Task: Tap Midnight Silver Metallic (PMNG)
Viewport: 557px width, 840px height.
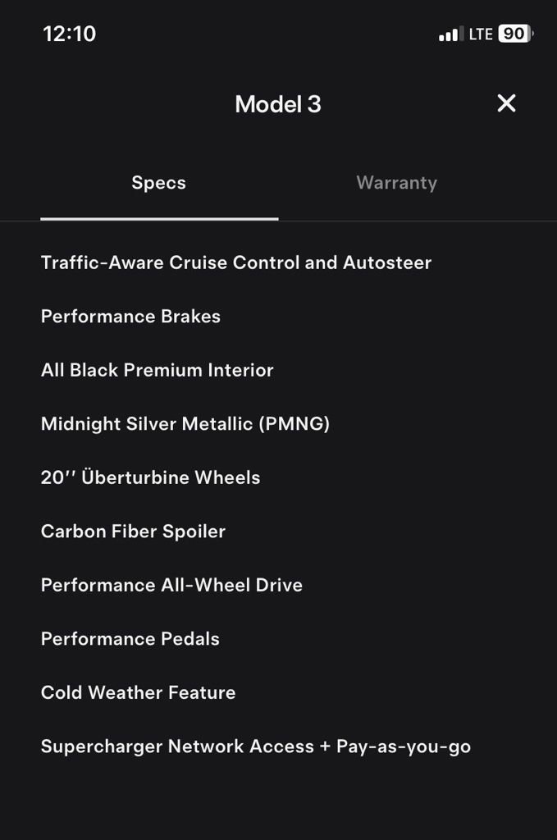Action: coord(185,423)
